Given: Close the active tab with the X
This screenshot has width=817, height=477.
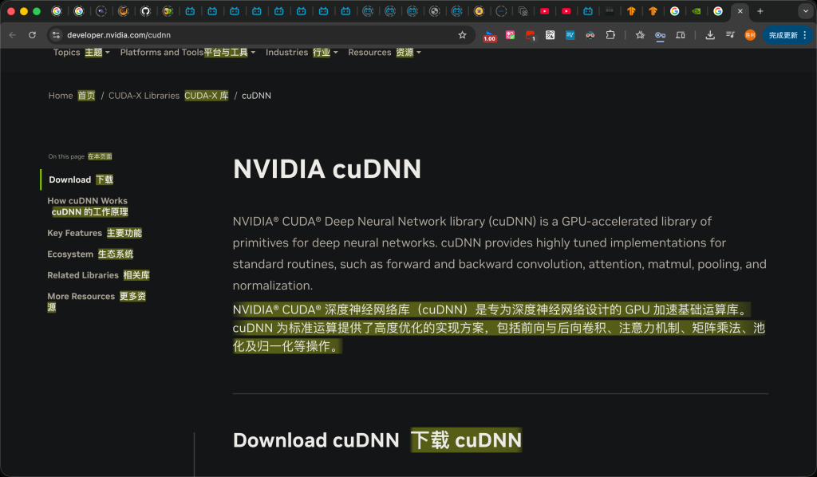Looking at the screenshot, I should [x=740, y=11].
